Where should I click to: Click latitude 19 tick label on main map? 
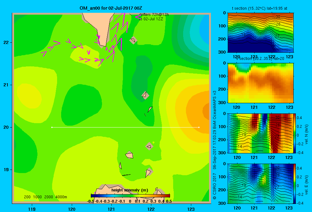tap(6, 170)
